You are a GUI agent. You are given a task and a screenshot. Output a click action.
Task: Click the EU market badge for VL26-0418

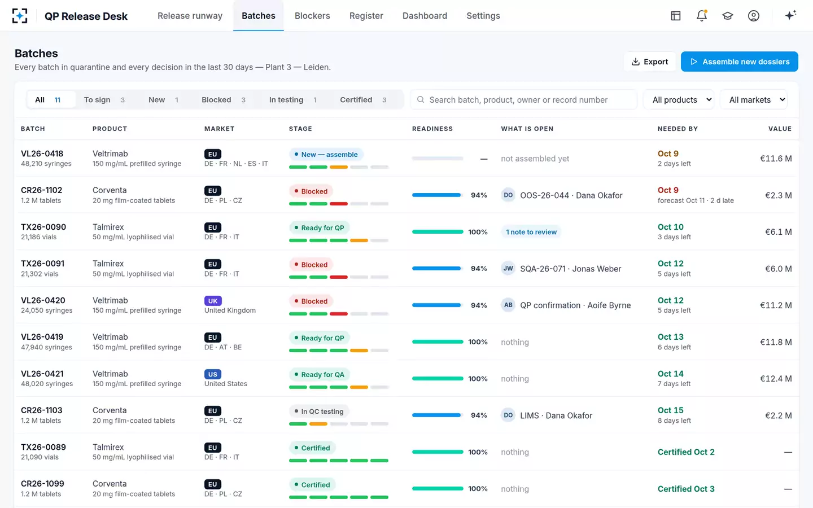213,154
